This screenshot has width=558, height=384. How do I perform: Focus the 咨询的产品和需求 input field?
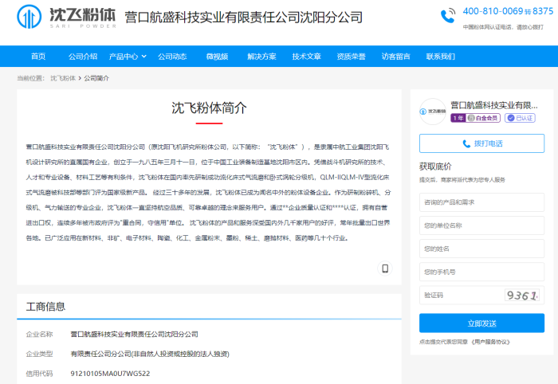[x=481, y=202]
